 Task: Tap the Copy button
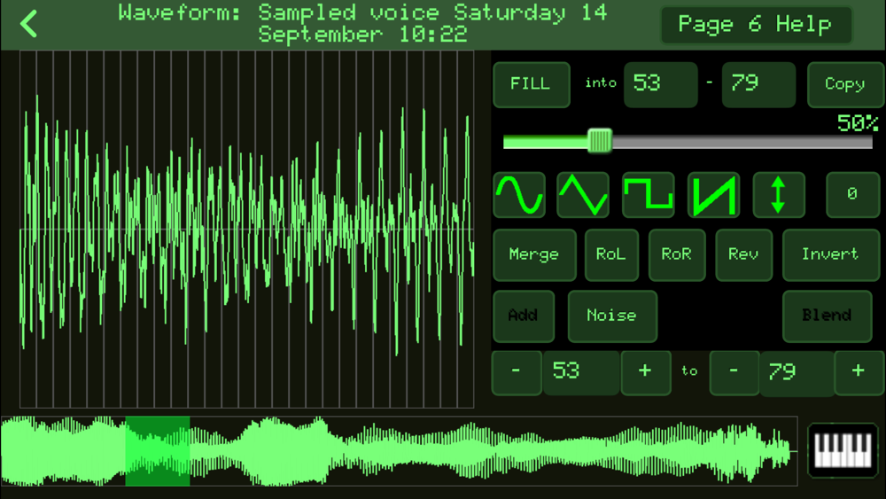pyautogui.click(x=845, y=85)
